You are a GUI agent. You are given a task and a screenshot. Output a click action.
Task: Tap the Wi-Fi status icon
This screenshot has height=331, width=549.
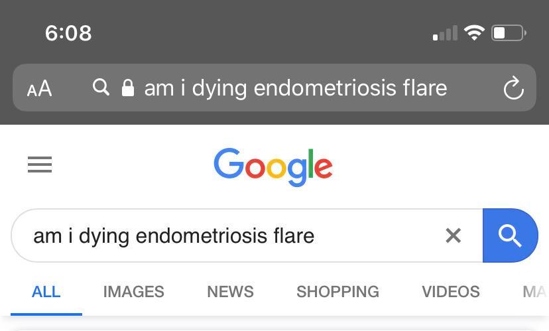tap(474, 33)
